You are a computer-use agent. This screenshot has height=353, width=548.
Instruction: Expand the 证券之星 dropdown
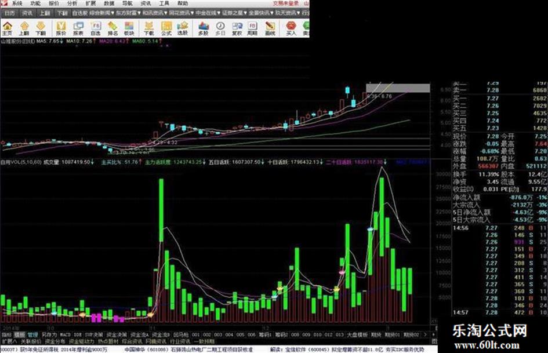[234, 13]
